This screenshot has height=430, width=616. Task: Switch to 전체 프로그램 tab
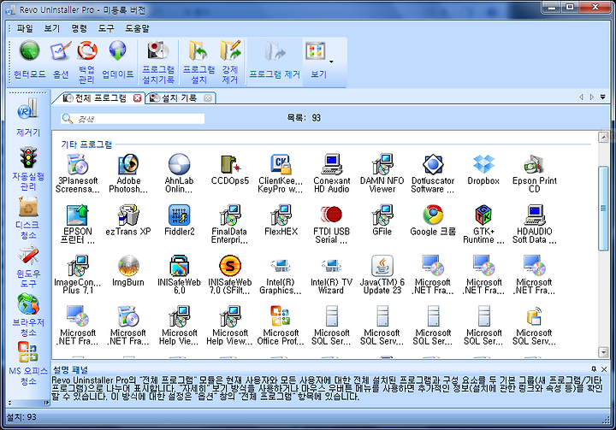100,97
